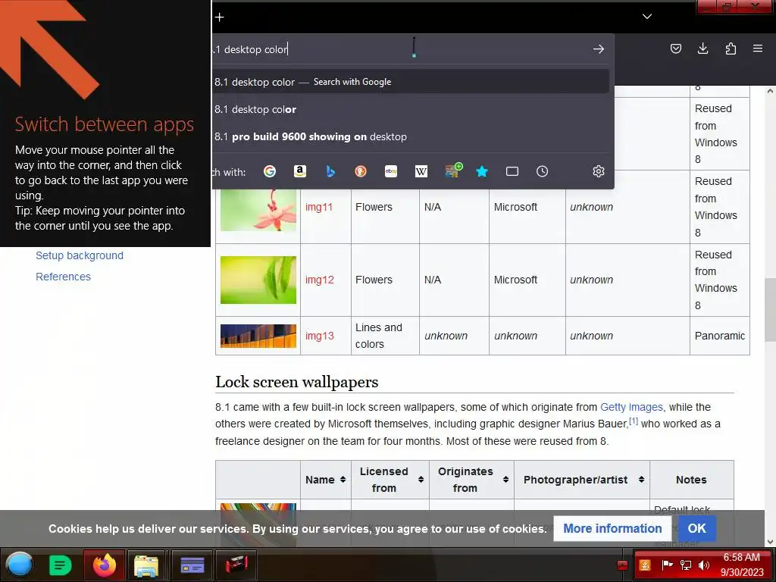Image resolution: width=776 pixels, height=582 pixels.
Task: Accept cookies with OK button
Action: pos(697,528)
